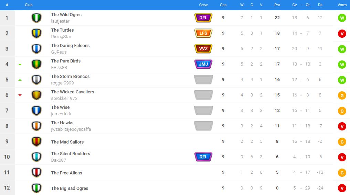The height and width of the screenshot is (195, 350).
Task: Click The Mad Sailors shield icon
Action: [36, 141]
